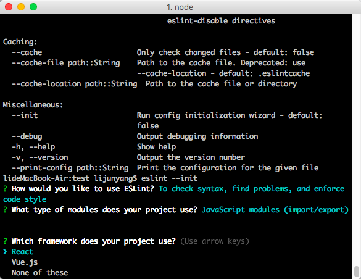Click the "How would you like to use ESLint?" question

(x=83, y=189)
